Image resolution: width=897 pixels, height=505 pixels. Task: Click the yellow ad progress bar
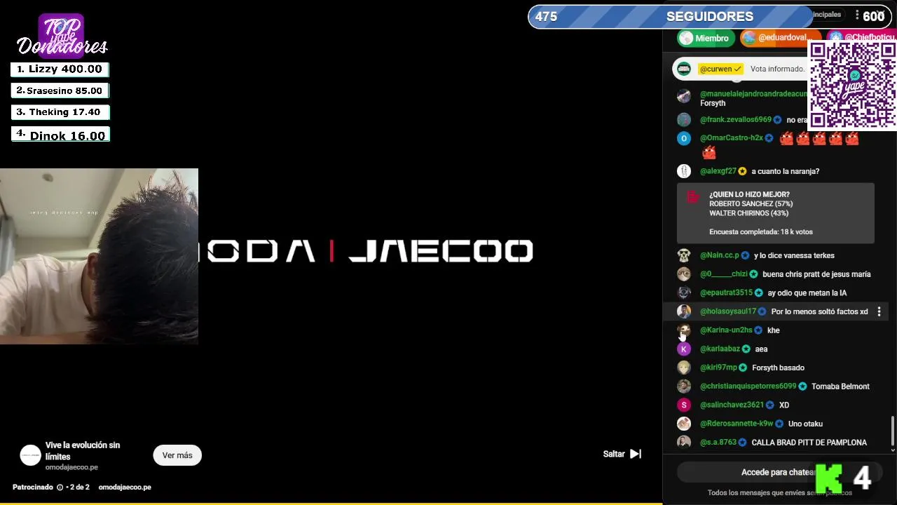click(x=331, y=503)
